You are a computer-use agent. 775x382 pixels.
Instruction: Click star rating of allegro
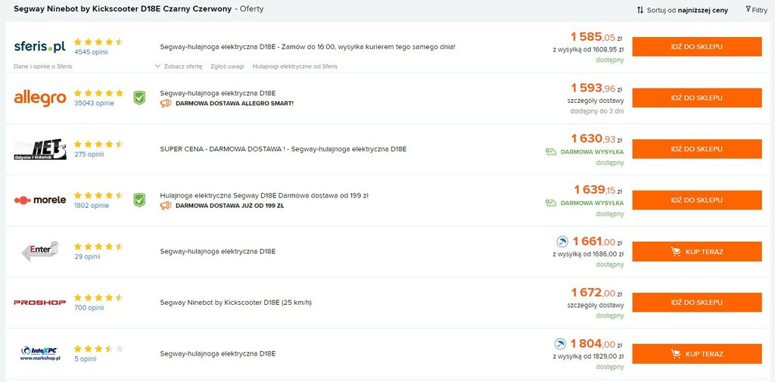point(98,93)
